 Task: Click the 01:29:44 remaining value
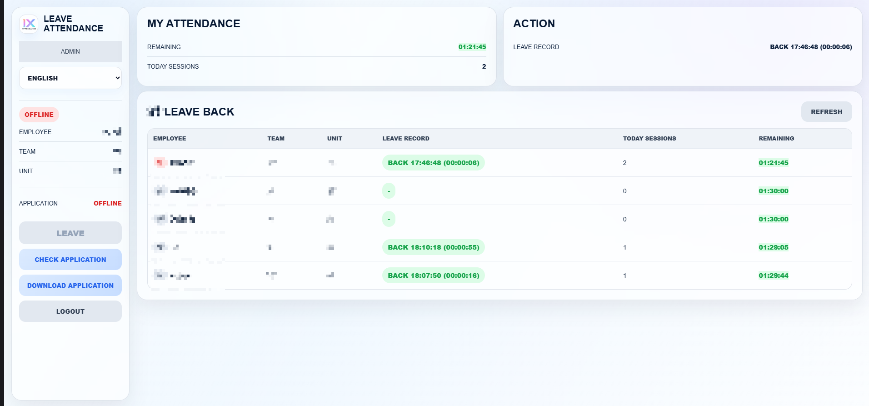point(774,276)
